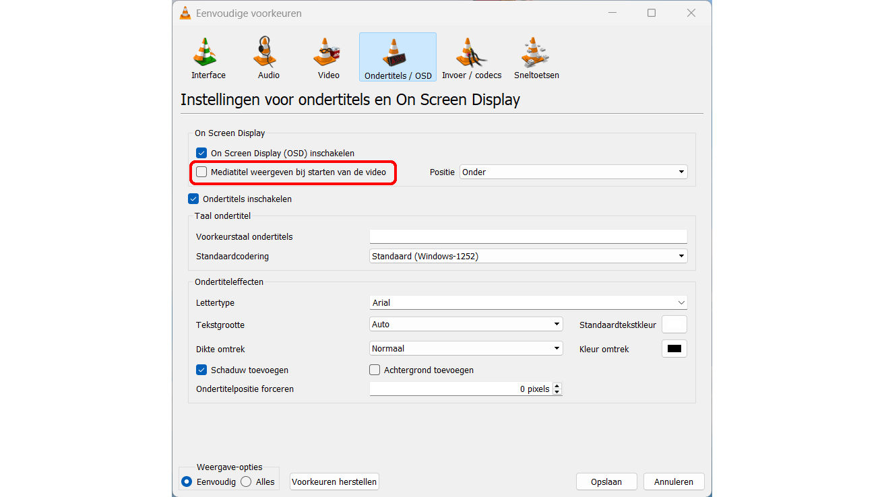Open the Positie dropdown showing Onder
Viewport: 884px width, 497px height.
pyautogui.click(x=573, y=172)
